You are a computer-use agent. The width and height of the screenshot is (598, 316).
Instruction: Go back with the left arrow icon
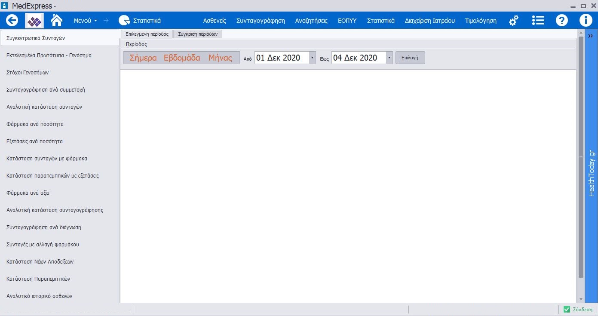(x=12, y=20)
